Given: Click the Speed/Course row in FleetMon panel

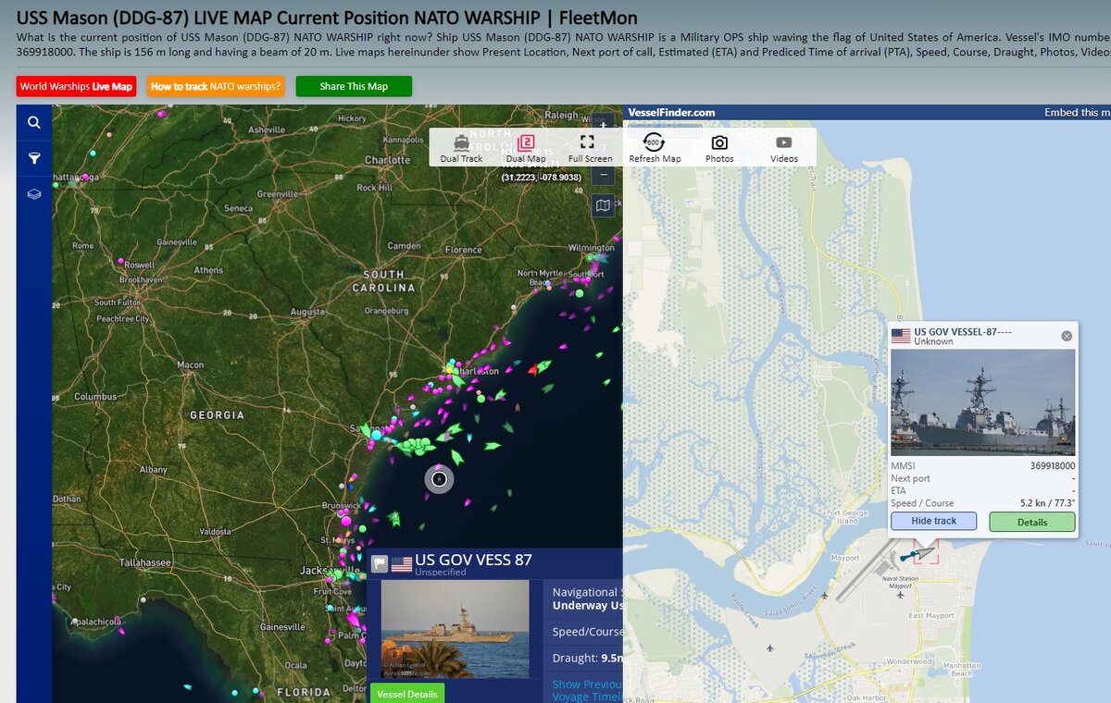Looking at the screenshot, I should (587, 632).
